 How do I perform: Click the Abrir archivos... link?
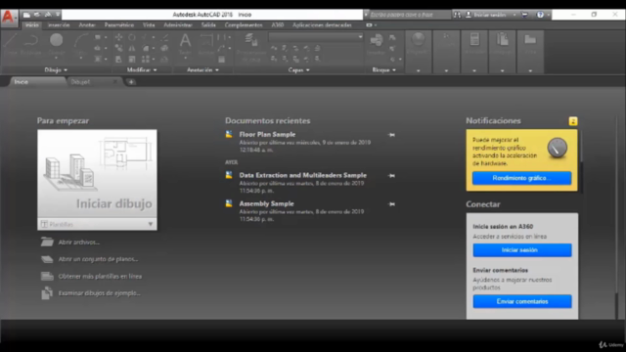(78, 242)
